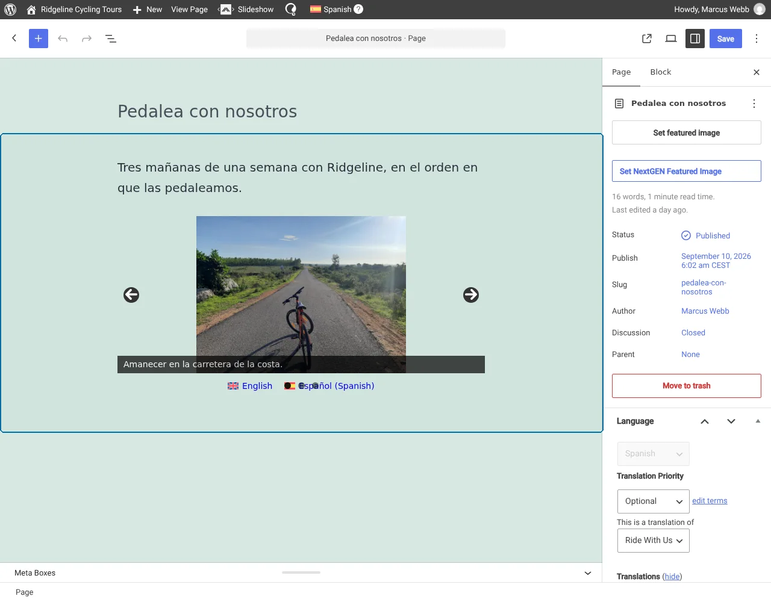Toggle the settings sidebar panel
771x602 pixels.
pyautogui.click(x=695, y=39)
